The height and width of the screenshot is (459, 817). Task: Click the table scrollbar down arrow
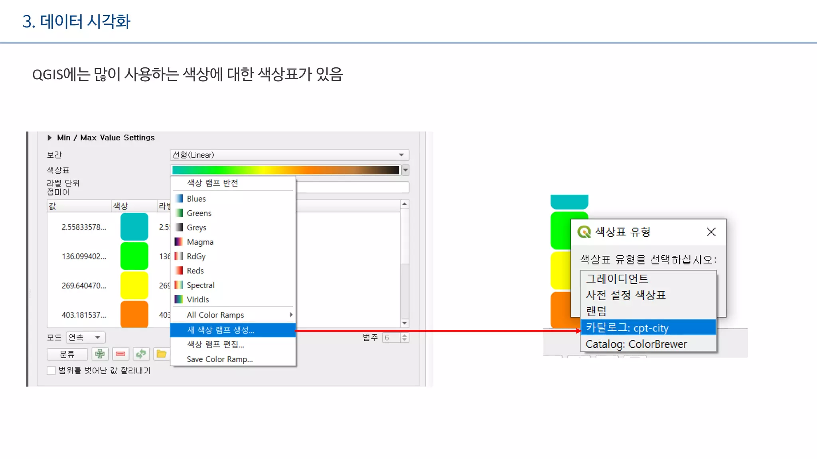405,323
